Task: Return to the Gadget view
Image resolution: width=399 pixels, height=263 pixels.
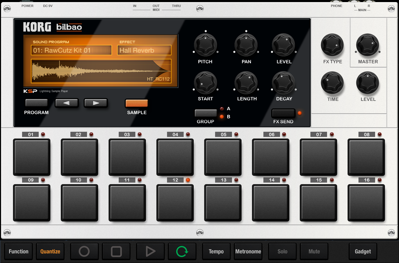Action: (x=363, y=251)
